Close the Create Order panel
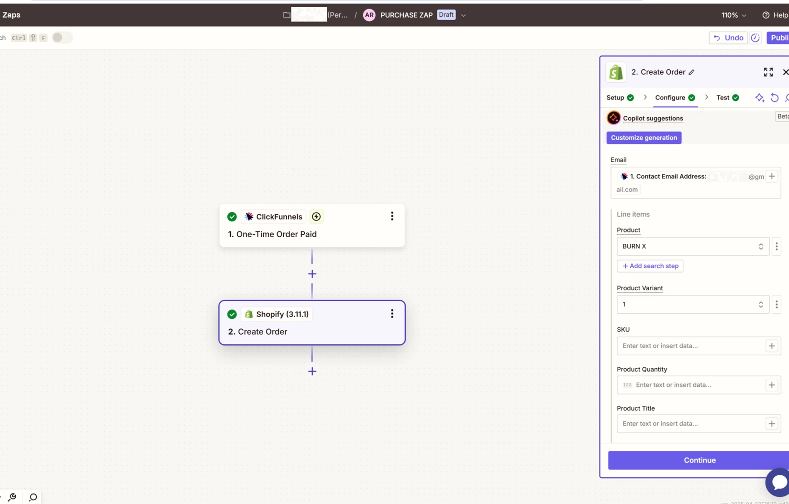The image size is (789, 504). click(x=785, y=72)
